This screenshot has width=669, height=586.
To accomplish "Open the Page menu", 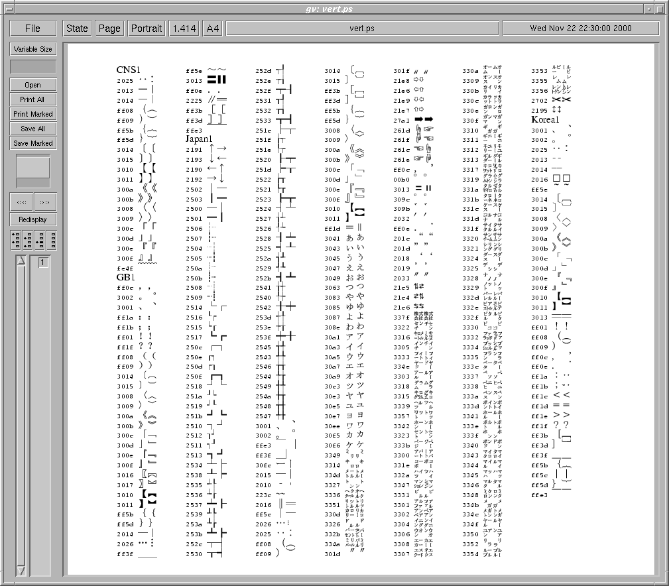I will click(109, 29).
